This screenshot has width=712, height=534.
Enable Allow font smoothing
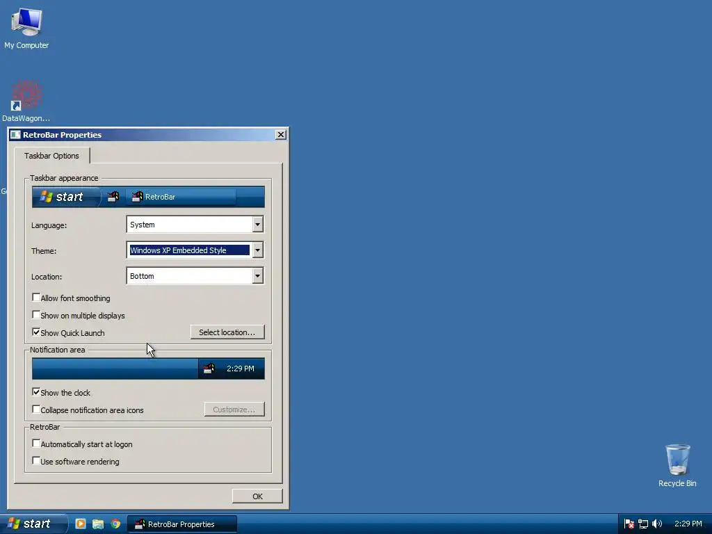coord(36,298)
